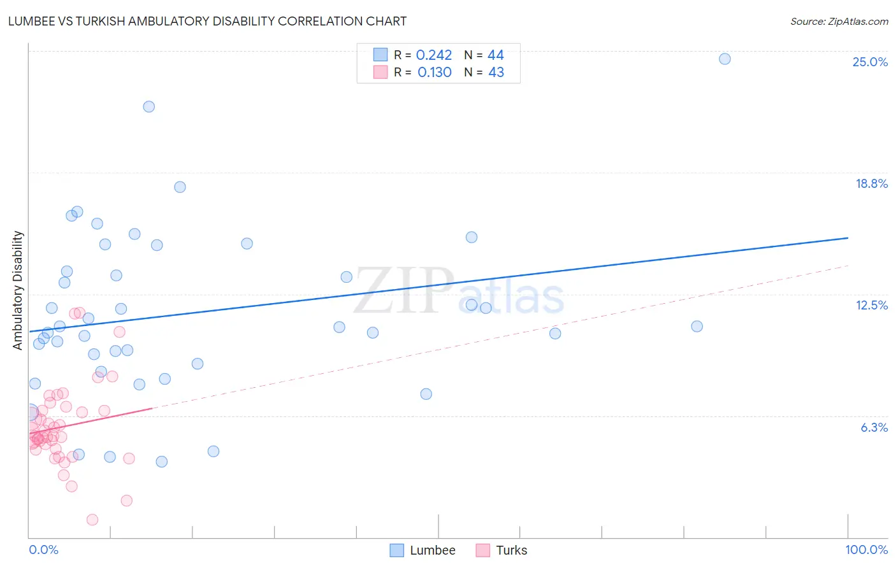
Task: Click the 0.0% x-axis label
Action: 43,550
